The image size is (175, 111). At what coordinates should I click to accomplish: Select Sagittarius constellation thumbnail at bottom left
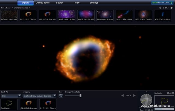(x=9, y=104)
